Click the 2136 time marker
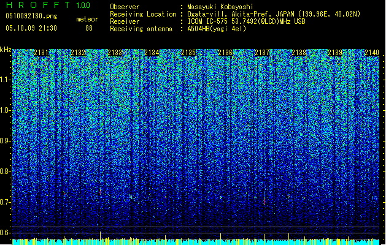 225,53
